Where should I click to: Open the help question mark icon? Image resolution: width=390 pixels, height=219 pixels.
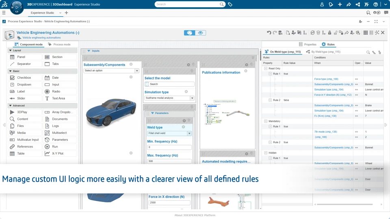coord(375,4)
